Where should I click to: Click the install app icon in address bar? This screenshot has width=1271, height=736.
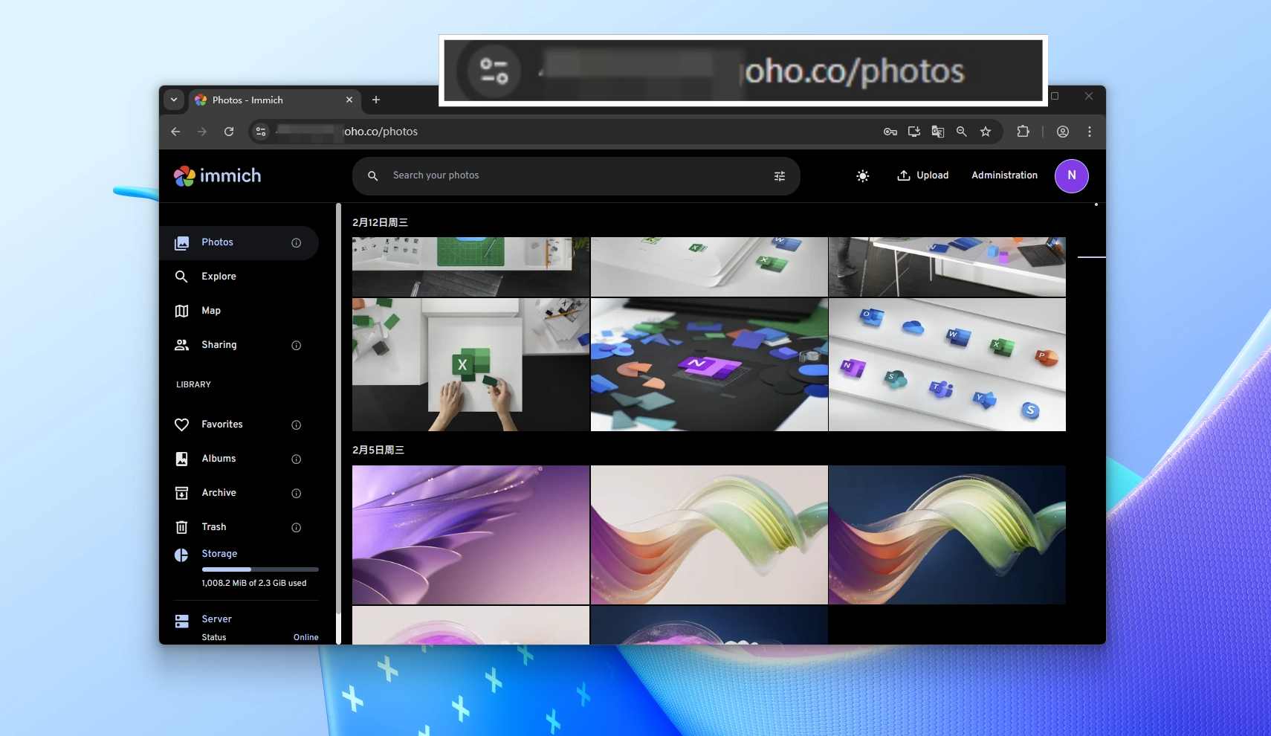coord(914,132)
